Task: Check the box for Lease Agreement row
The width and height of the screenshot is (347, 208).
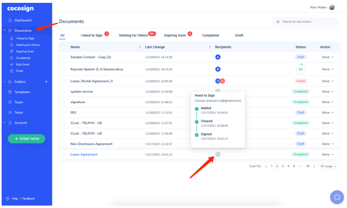Action: click(x=64, y=154)
